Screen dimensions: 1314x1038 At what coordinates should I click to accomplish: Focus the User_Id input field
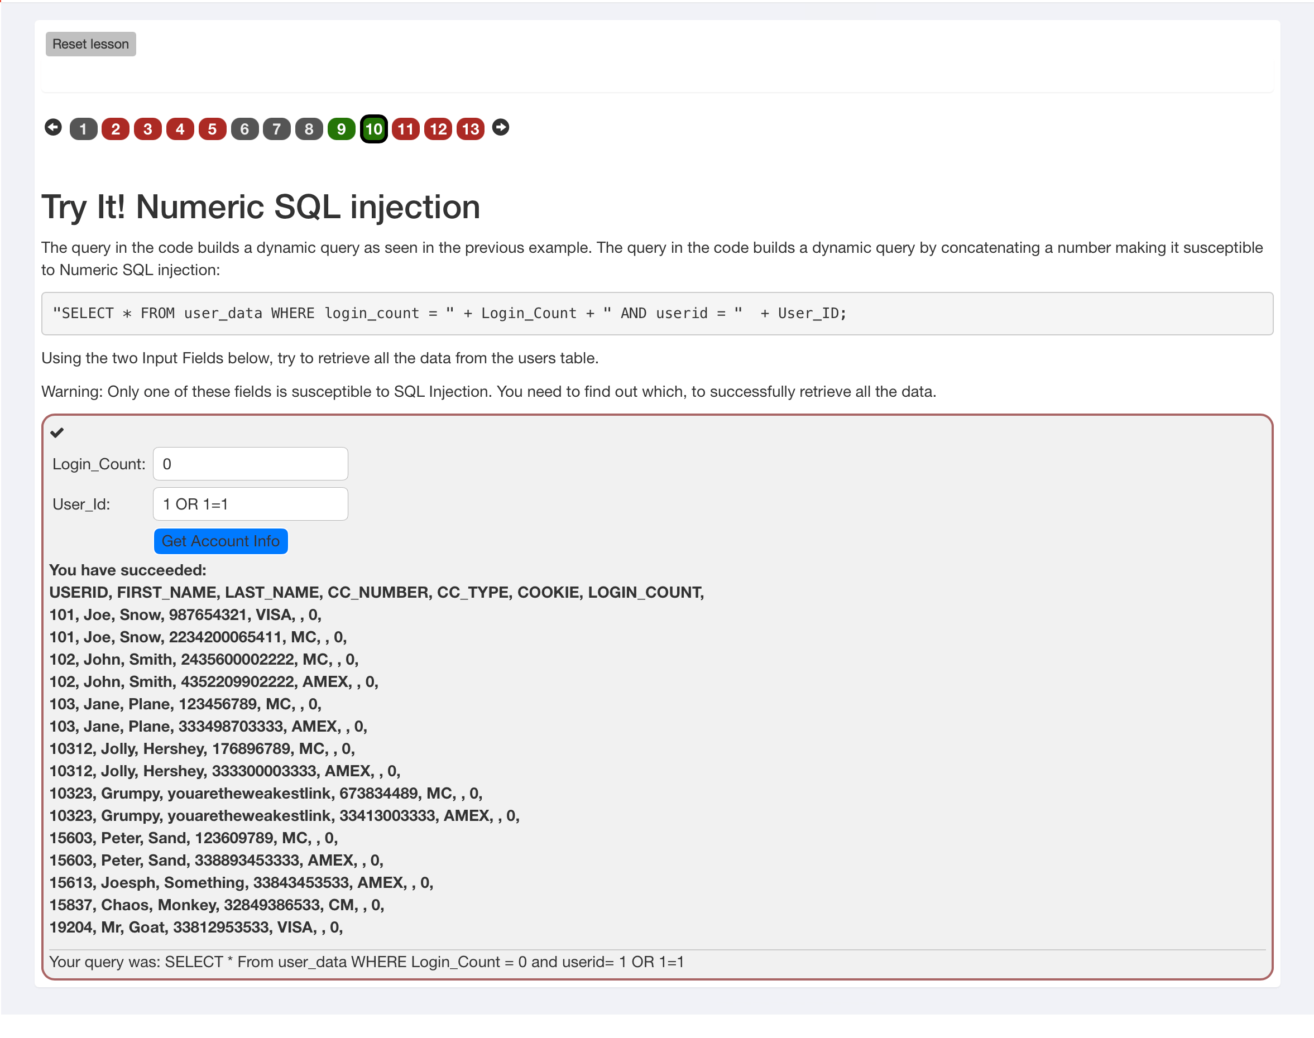point(251,504)
